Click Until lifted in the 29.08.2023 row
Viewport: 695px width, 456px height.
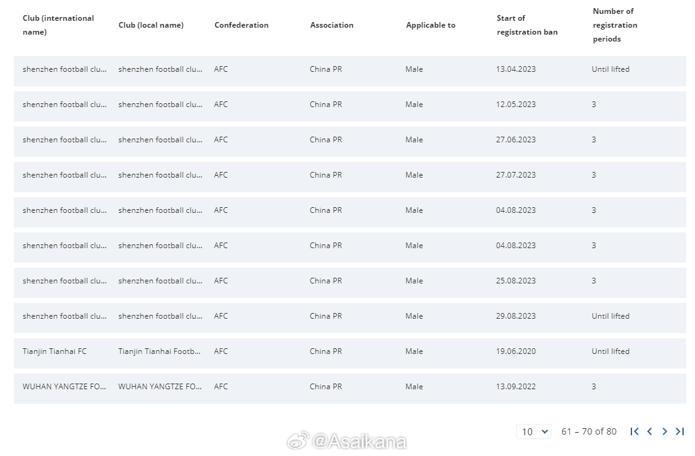611,316
